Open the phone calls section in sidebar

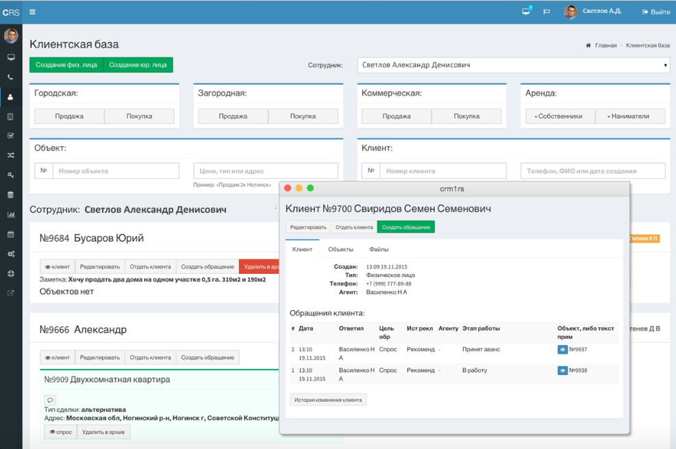[11, 77]
